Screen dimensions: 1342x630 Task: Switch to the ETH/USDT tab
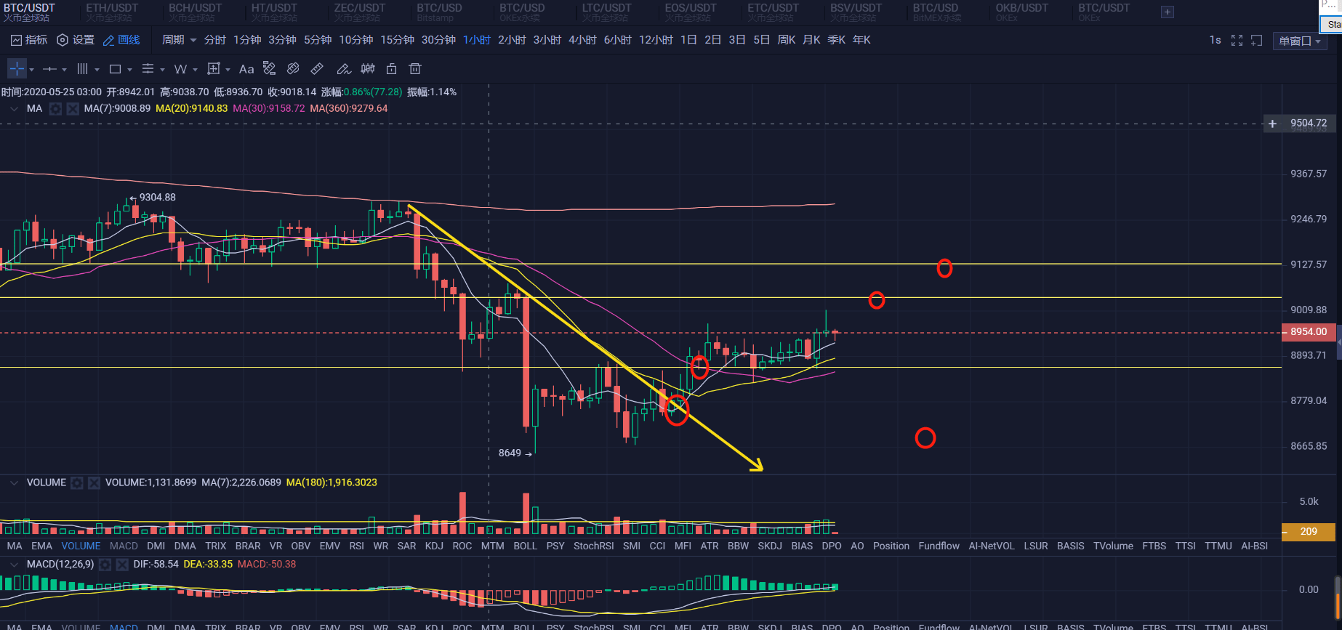click(x=112, y=12)
